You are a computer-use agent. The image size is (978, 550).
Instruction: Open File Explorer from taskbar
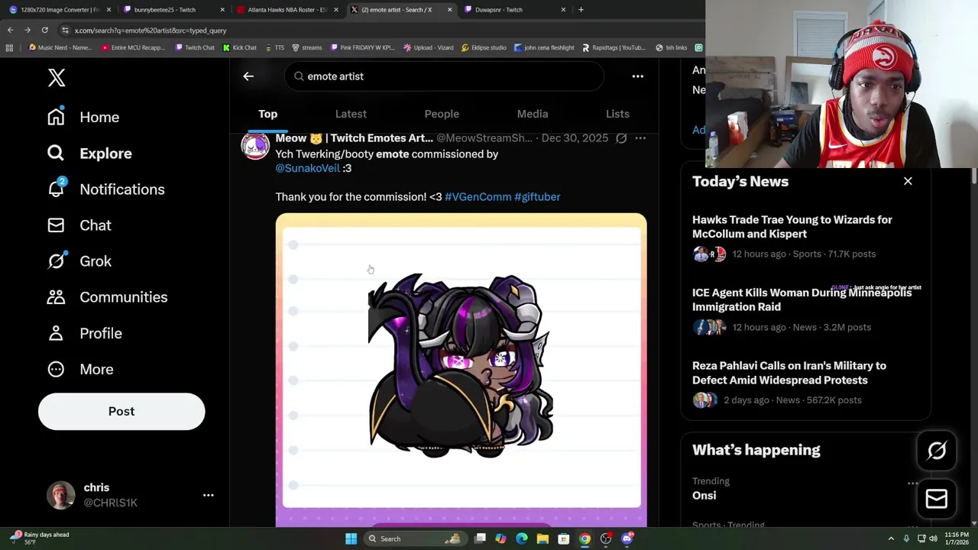[x=542, y=539]
